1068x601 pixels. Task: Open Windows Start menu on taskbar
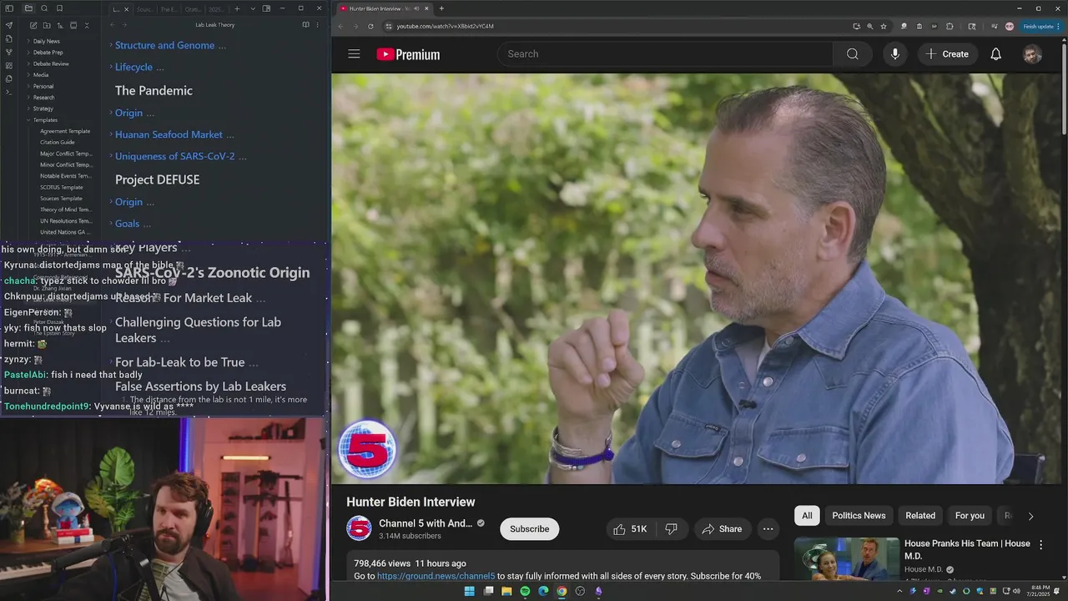469,591
